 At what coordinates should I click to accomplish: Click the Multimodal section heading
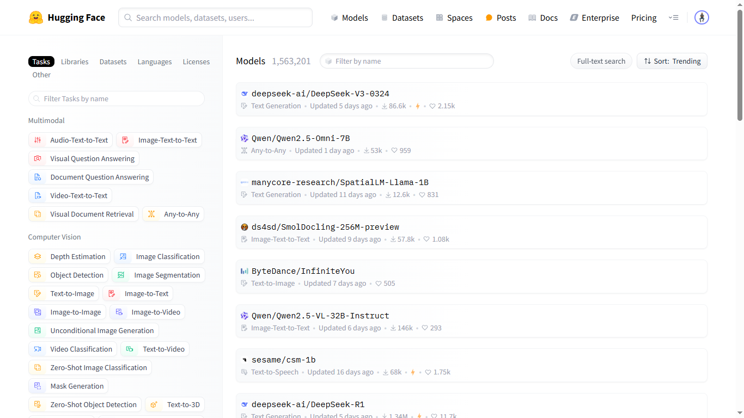coord(46,120)
